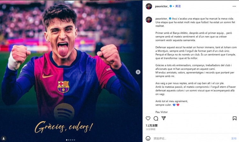The image size is (239, 142).
Task: Click the 发布 button to post comment
Action: (234, 138)
